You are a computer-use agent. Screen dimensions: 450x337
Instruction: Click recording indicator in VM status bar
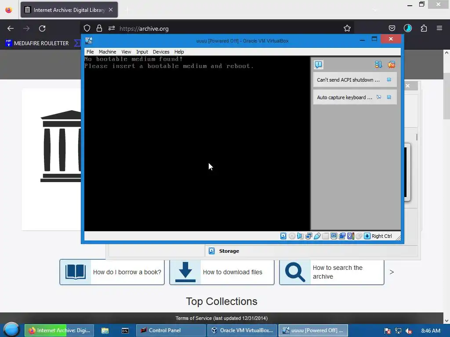[x=342, y=236]
